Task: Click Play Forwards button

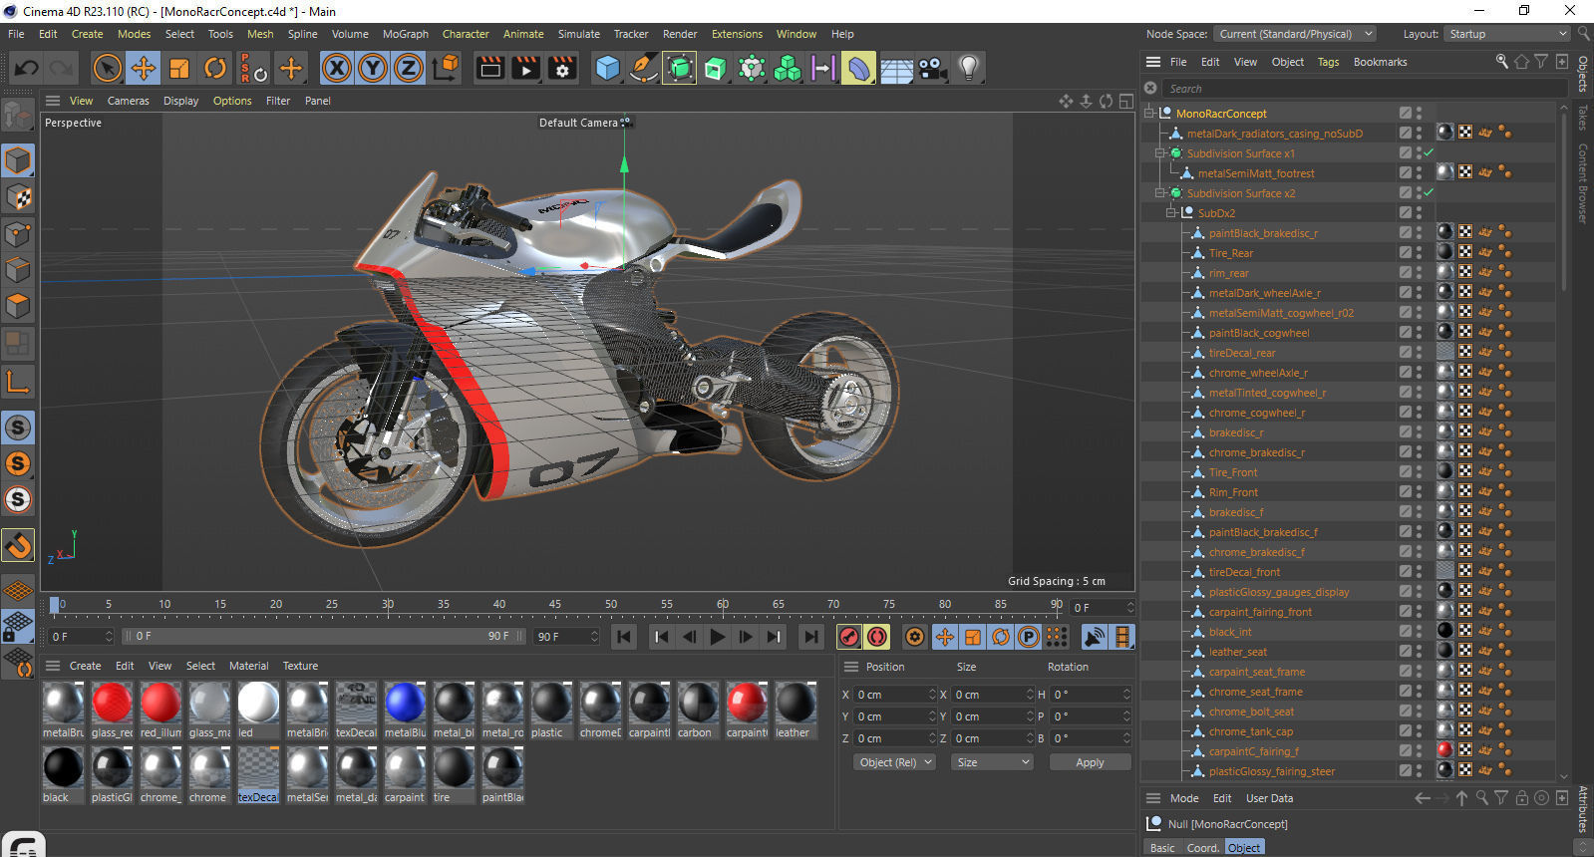Action: pyautogui.click(x=717, y=637)
